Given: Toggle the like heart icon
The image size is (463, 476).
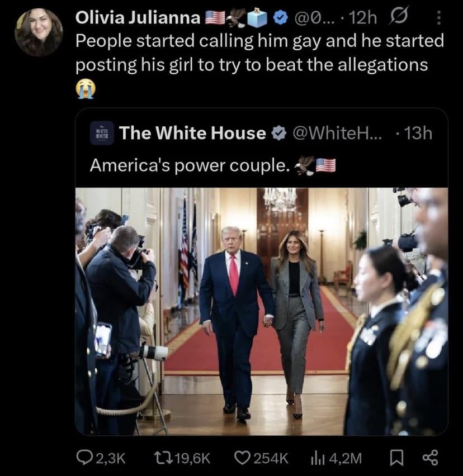Looking at the screenshot, I should point(242,458).
